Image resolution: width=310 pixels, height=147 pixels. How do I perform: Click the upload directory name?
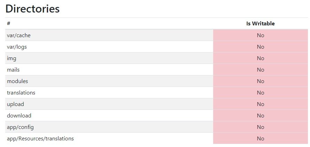[x=15, y=104]
